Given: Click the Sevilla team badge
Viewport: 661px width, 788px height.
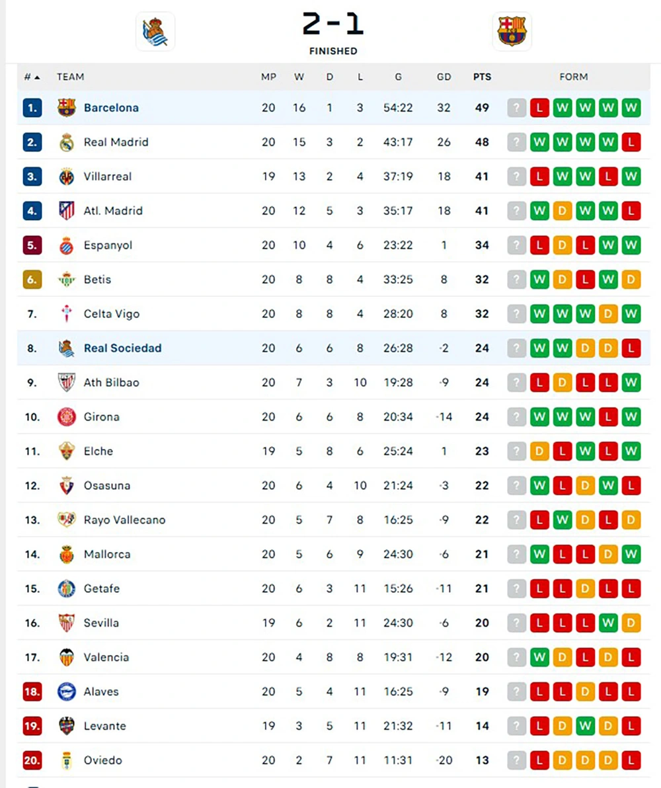Looking at the screenshot, I should (66, 623).
